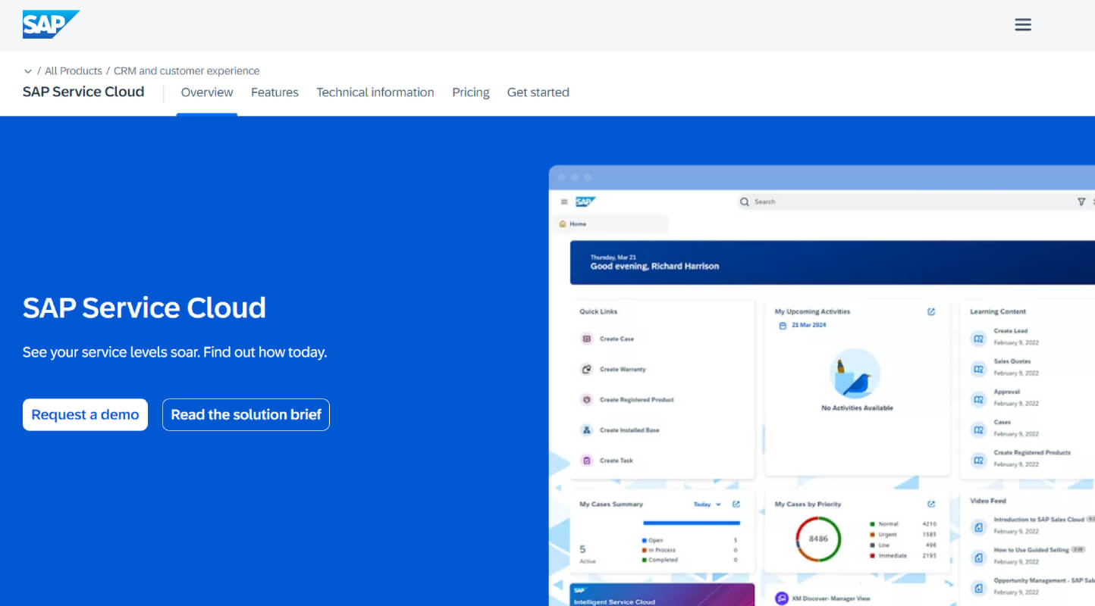Viewport: 1095px width, 606px height.
Task: Click the 8486 donut chart in Cases by Priority
Action: [x=818, y=539]
